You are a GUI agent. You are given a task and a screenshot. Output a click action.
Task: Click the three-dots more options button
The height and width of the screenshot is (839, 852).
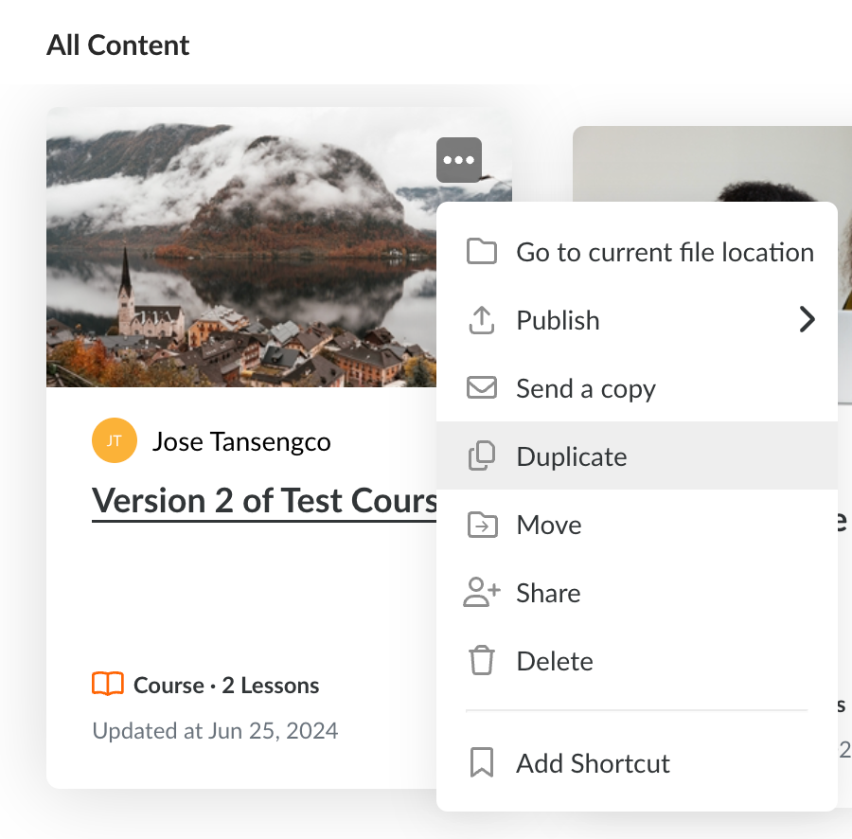pyautogui.click(x=459, y=160)
